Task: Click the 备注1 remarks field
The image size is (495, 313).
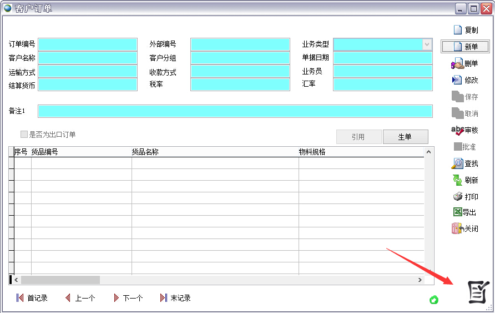Action: [235, 111]
